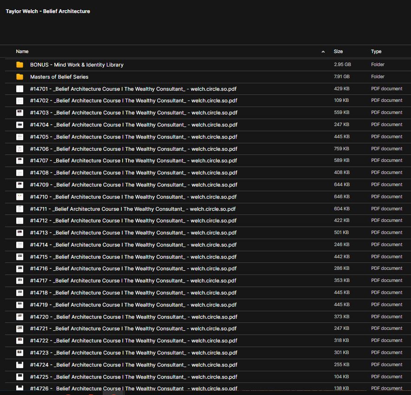The width and height of the screenshot is (411, 395).
Task: Click the PDF icon beside file #14713
Action: click(x=20, y=233)
